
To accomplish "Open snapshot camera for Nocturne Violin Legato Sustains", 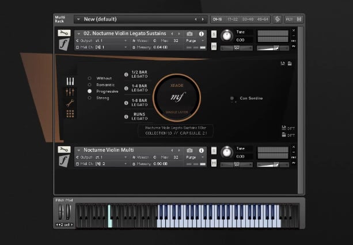I will click(189, 34).
